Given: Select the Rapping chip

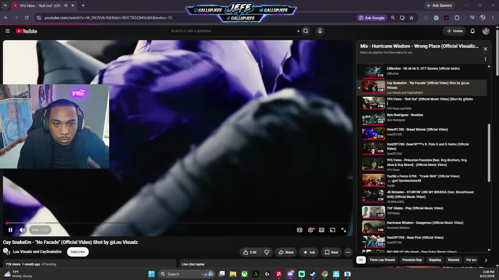Looking at the screenshot, I should click(x=435, y=260).
